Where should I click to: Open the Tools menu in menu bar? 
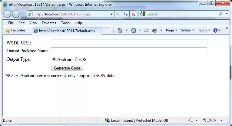click(65, 23)
